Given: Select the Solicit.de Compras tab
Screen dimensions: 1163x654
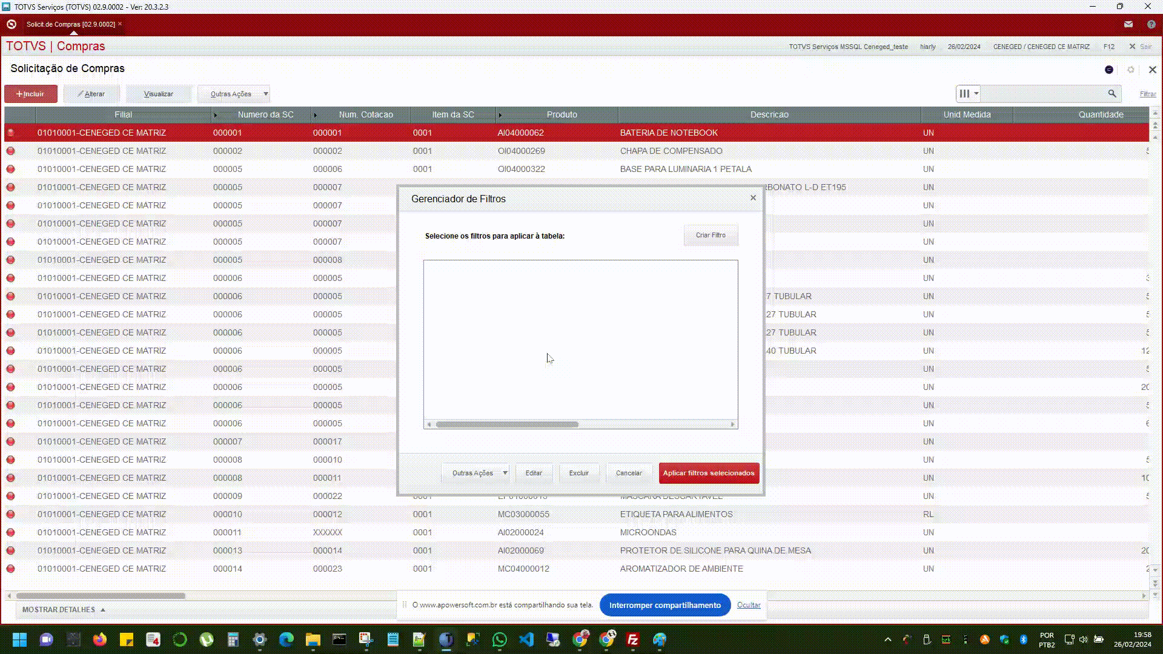Looking at the screenshot, I should pyautogui.click(x=70, y=24).
